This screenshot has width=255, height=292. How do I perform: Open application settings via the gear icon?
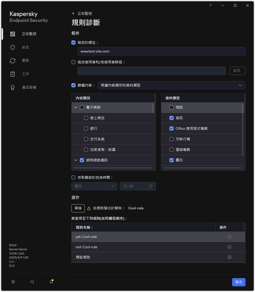click(13, 282)
